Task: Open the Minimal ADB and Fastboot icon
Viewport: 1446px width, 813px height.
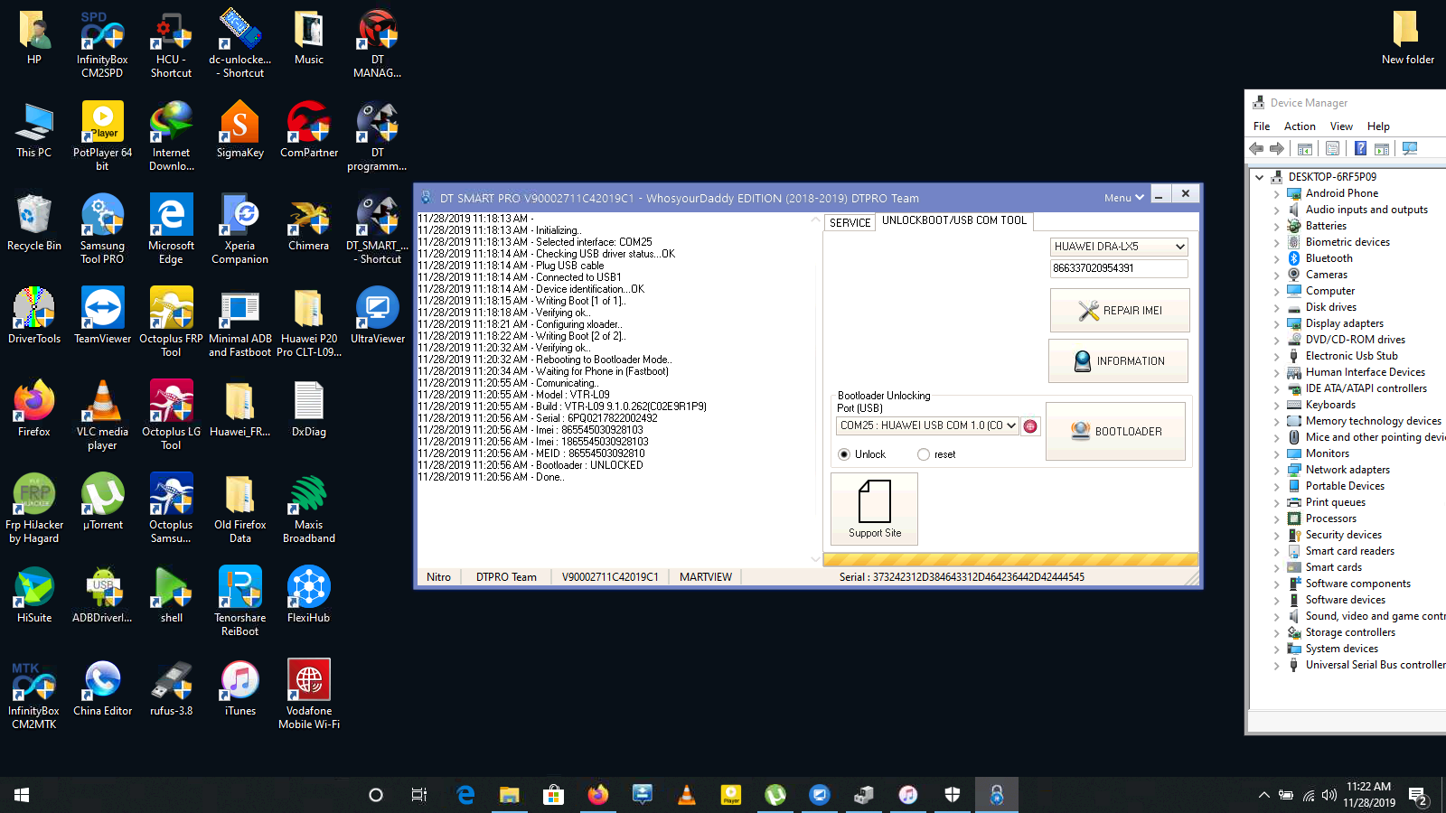Action: pos(239,322)
